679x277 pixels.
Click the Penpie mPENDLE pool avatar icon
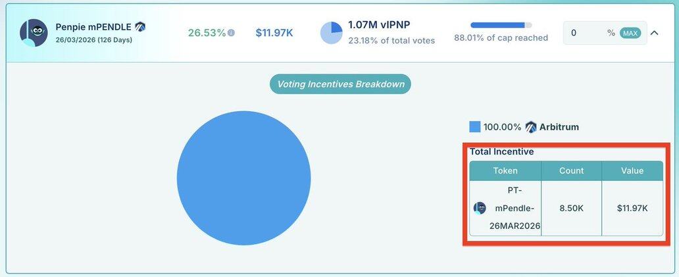(34, 33)
